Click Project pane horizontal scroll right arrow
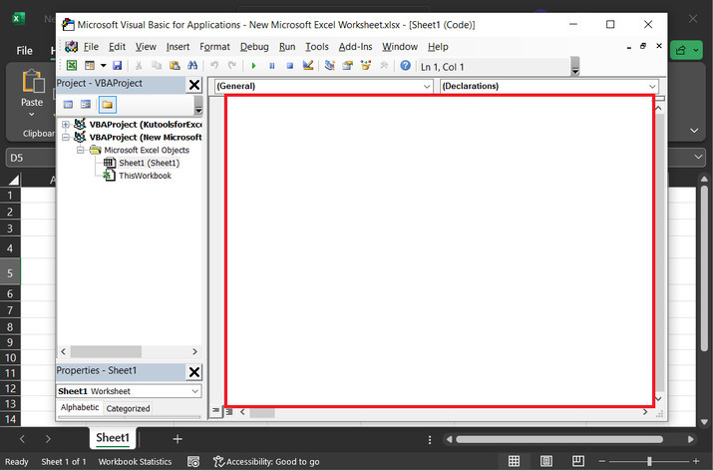Image resolution: width=713 pixels, height=471 pixels. (194, 351)
